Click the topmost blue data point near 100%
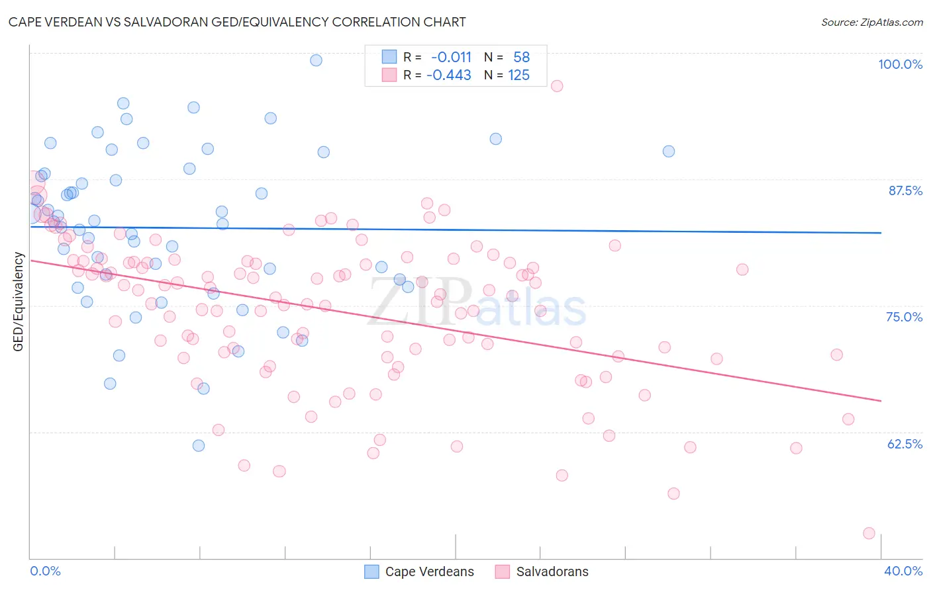Screen dimensions: 931x590 316,60
